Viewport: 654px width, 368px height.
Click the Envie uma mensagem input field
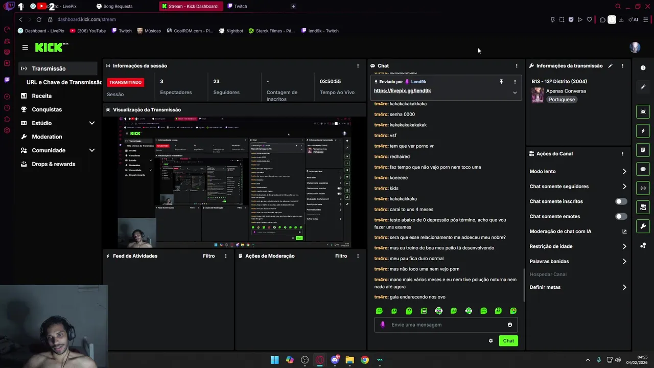pos(446,325)
